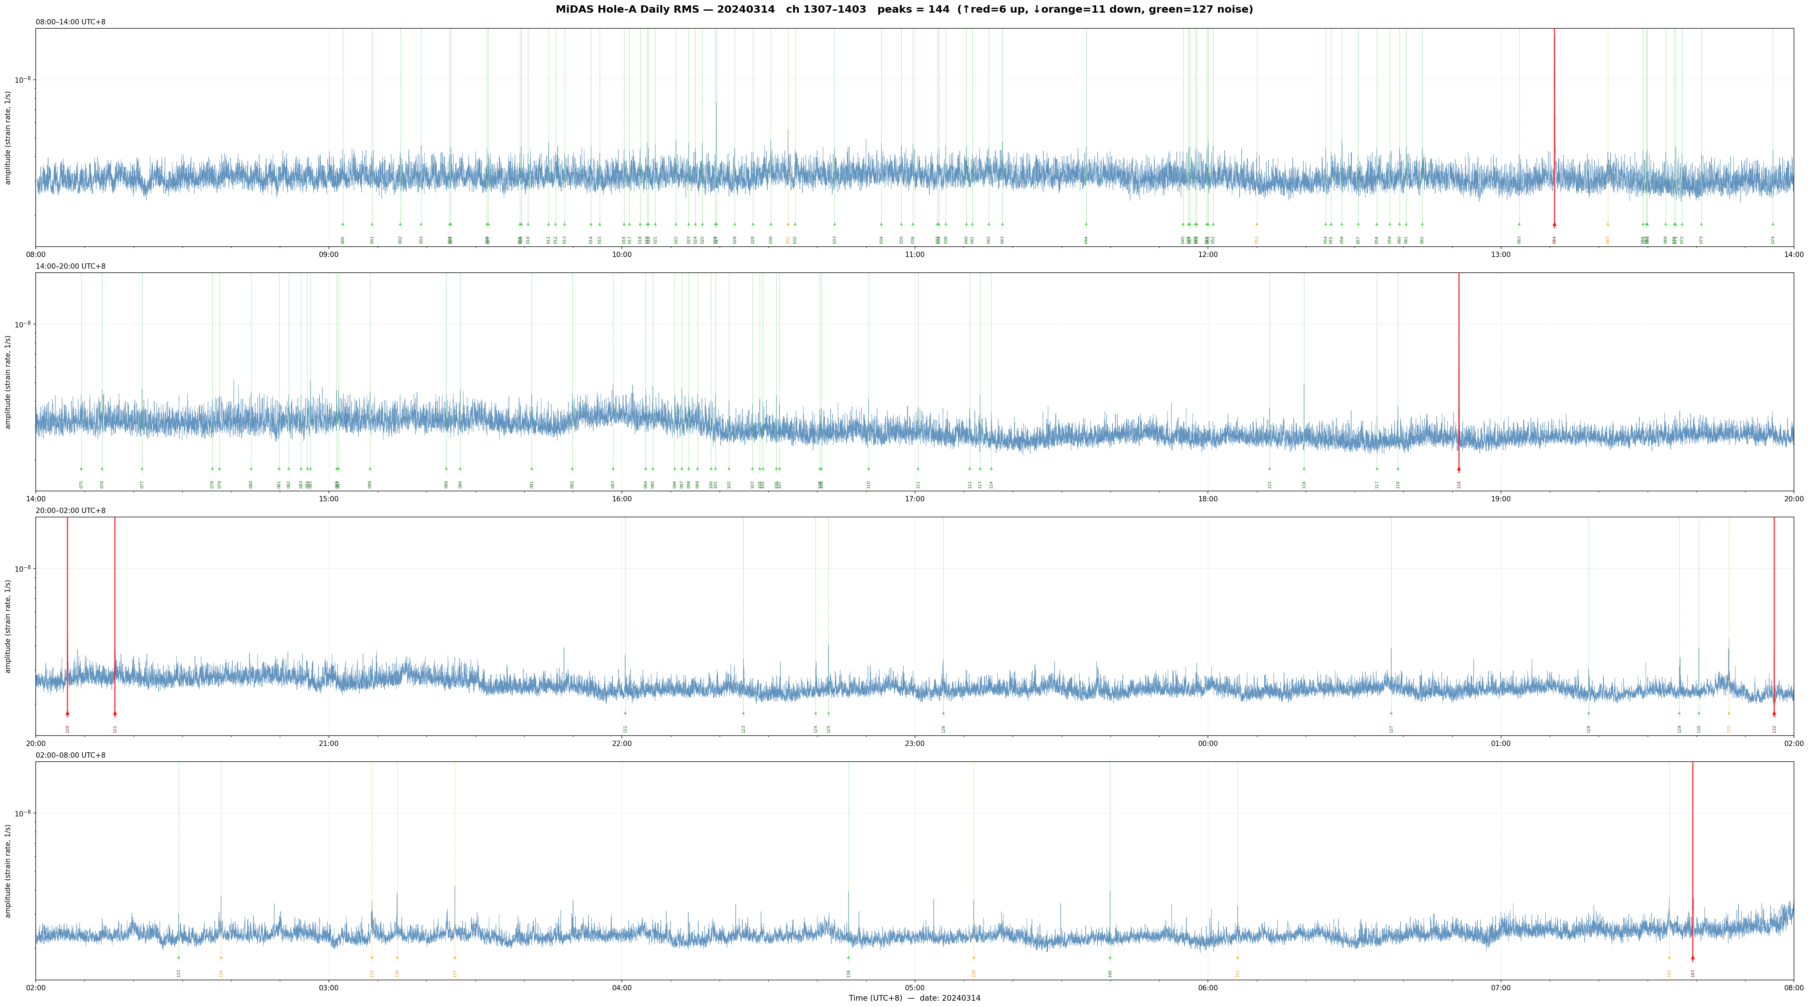The image size is (1809, 1007).
Task: Click the green peak marker labeled 140
Action: 1110,957
